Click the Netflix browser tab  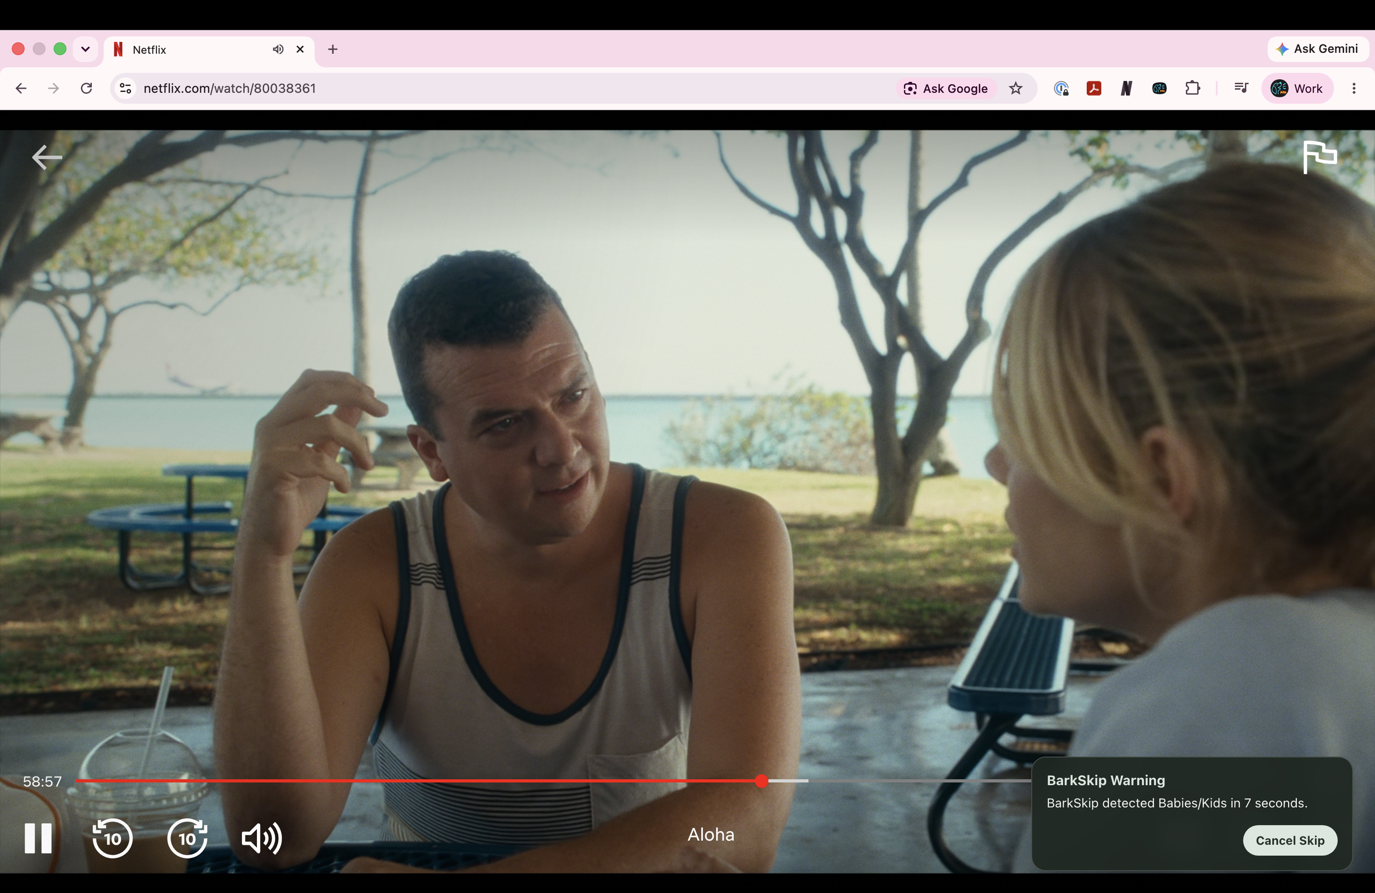209,49
